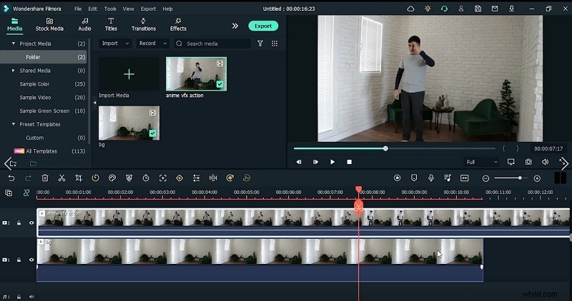Add a keyframe with diamond icon

tap(179, 178)
